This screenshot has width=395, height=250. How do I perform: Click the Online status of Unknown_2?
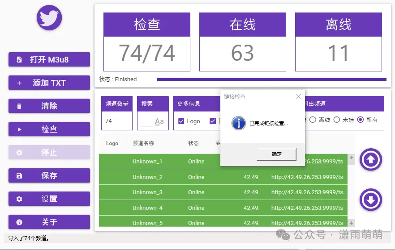click(196, 177)
